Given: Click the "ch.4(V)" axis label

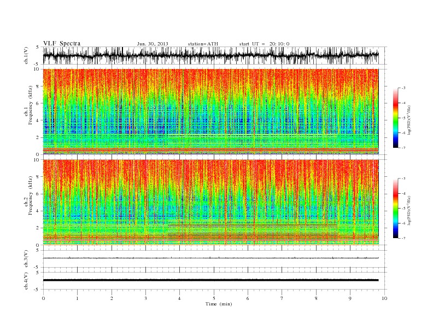Looking at the screenshot, I should tap(26, 281).
